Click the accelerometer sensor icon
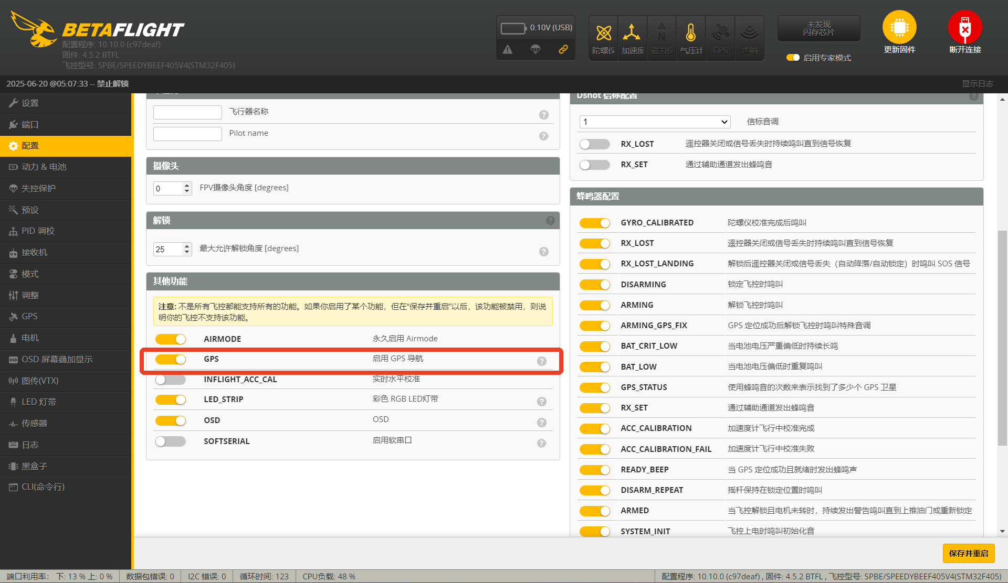The height and width of the screenshot is (583, 1008). tap(632, 33)
